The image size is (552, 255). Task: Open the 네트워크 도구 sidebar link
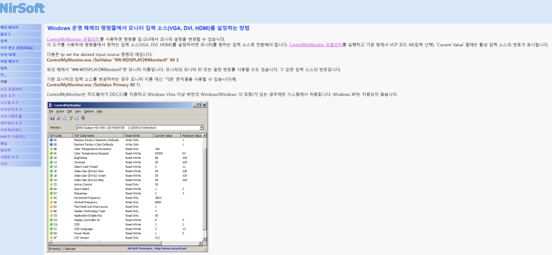click(21, 123)
